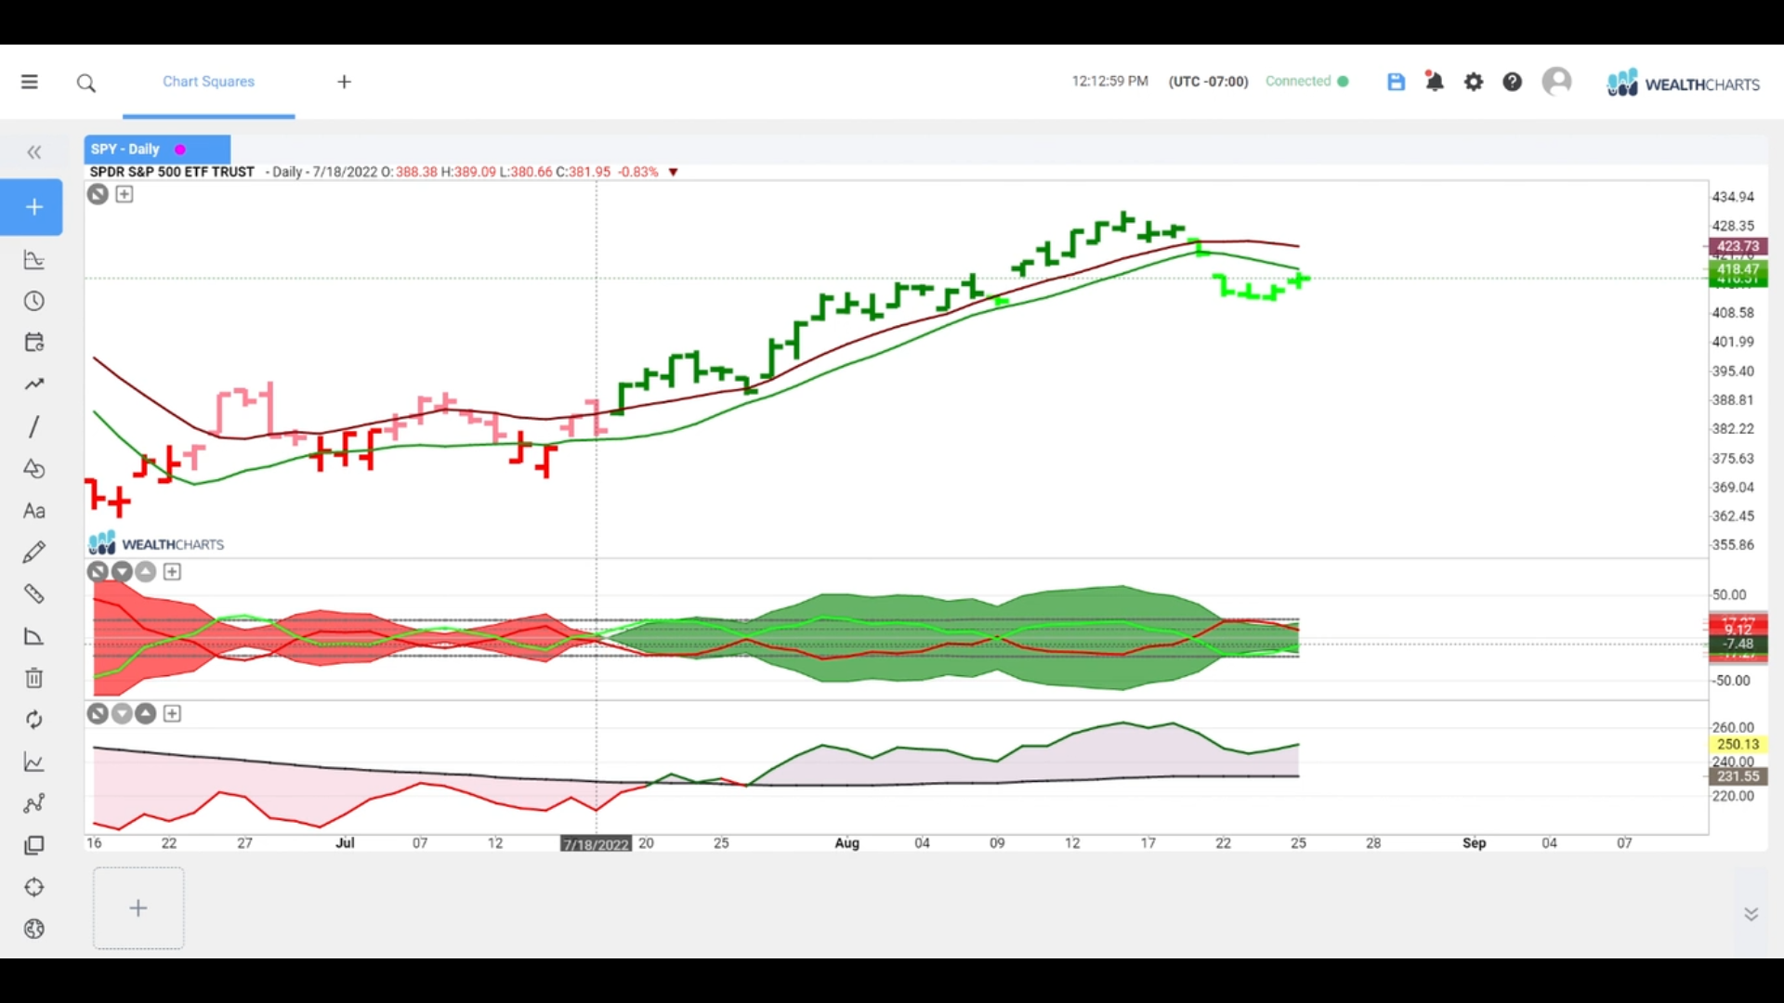Click the 7/18/2022 date marker
1784x1003 pixels.
596,844
